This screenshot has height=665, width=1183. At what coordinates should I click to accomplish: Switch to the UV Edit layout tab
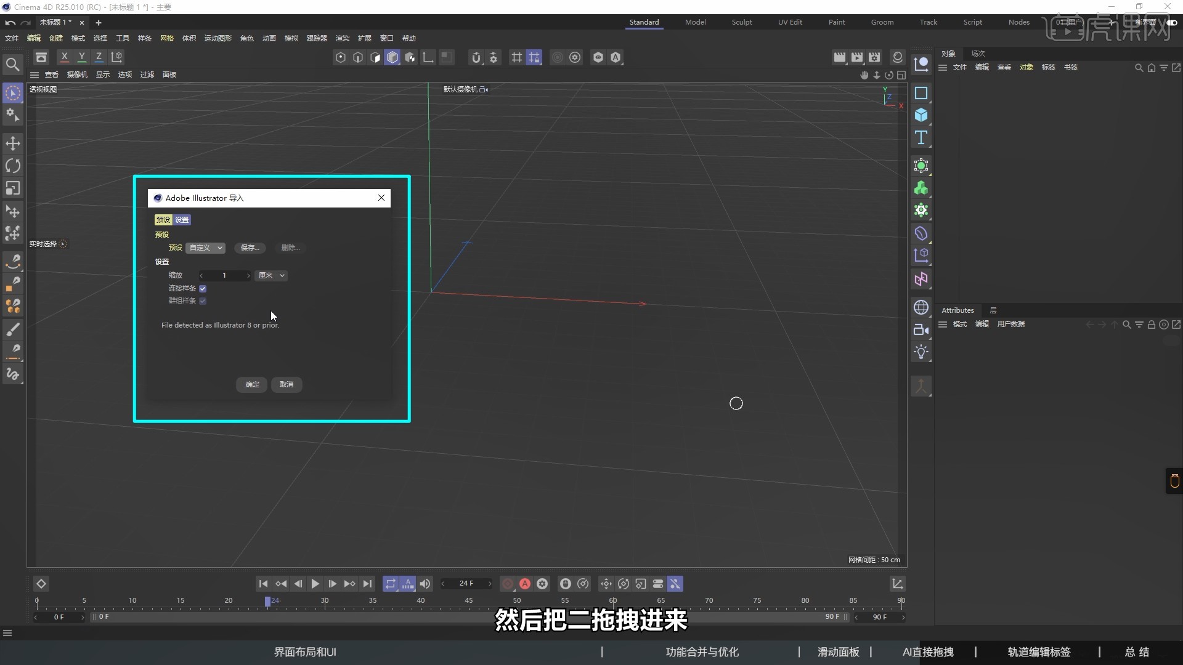pos(790,22)
